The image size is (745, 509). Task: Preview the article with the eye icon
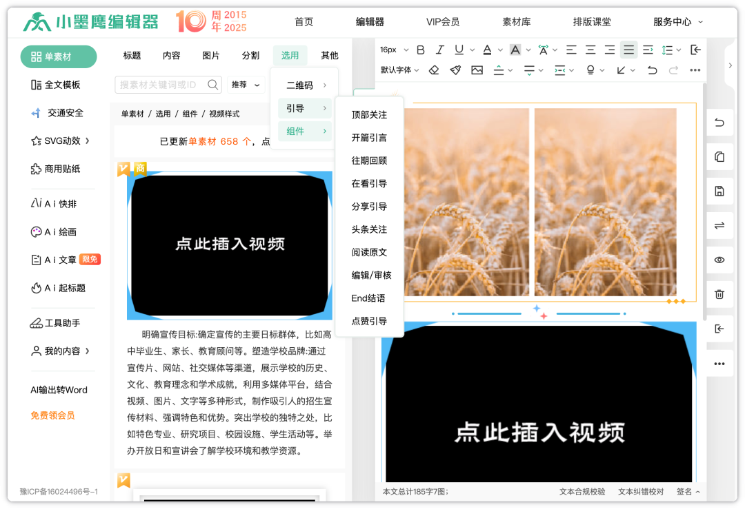point(719,260)
